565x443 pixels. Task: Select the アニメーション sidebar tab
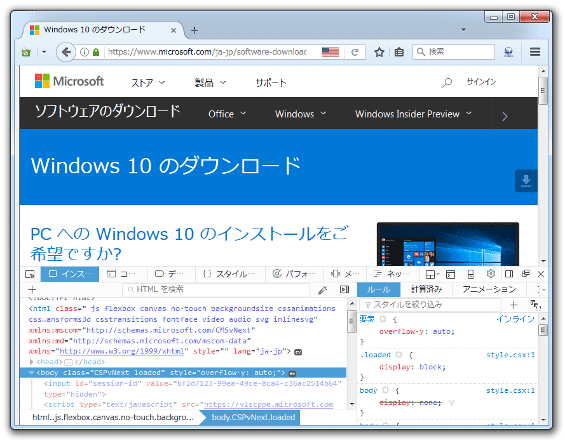[x=489, y=289]
